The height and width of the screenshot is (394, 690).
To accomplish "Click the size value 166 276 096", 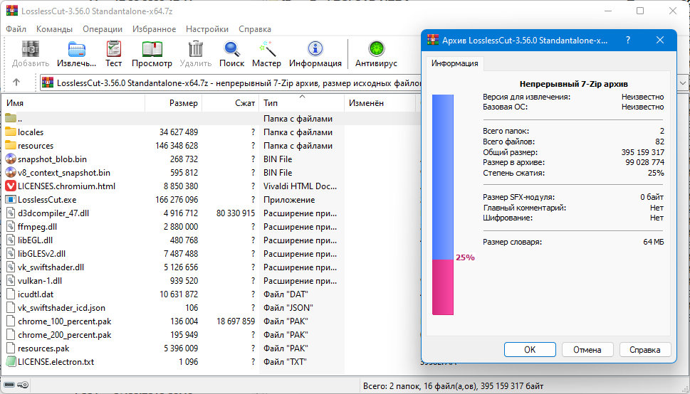I will click(177, 200).
